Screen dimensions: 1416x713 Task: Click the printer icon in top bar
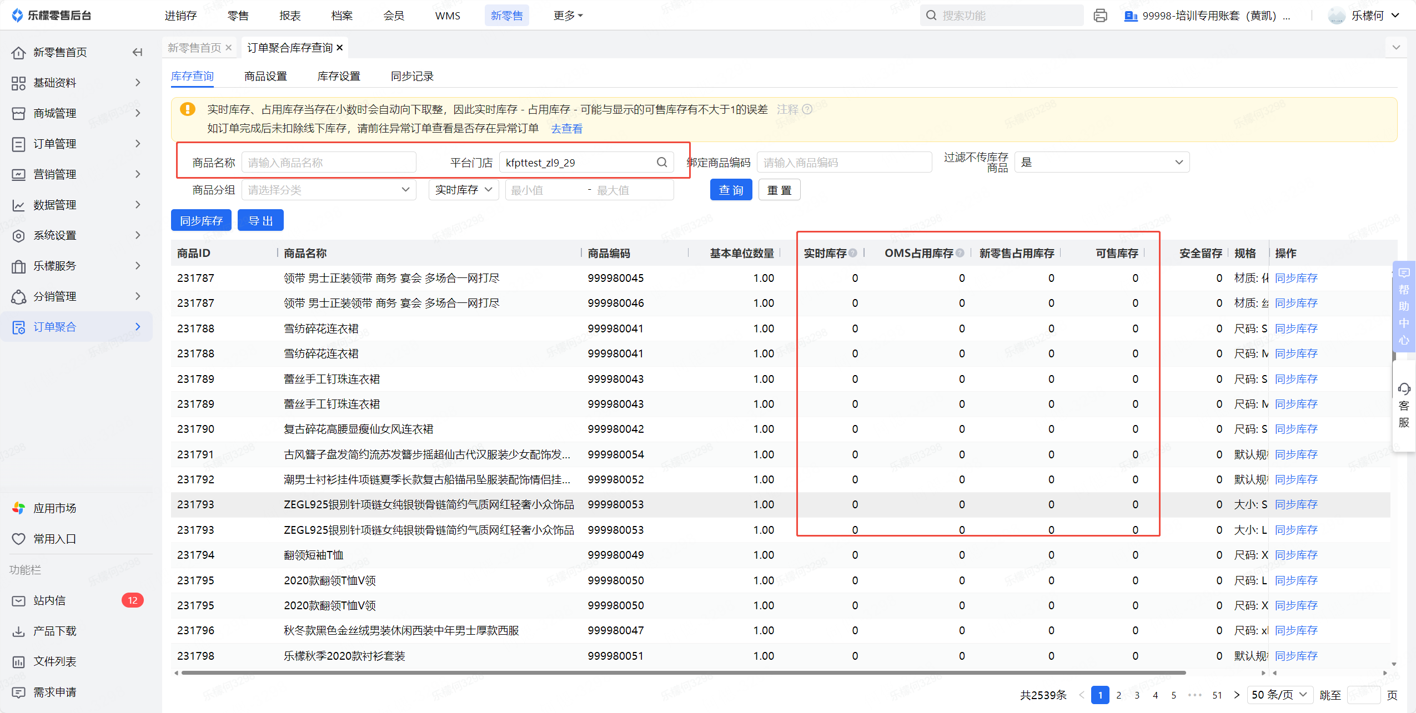coord(1100,16)
